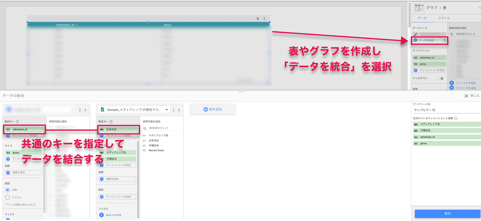Screen dimensions: 481x221
Task: Open the Sample_メディアレップ data source dropdown
Action: (167, 110)
